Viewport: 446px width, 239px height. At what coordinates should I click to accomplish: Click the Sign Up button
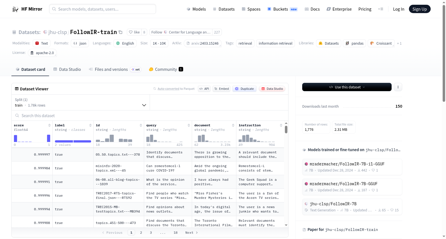pos(420,9)
